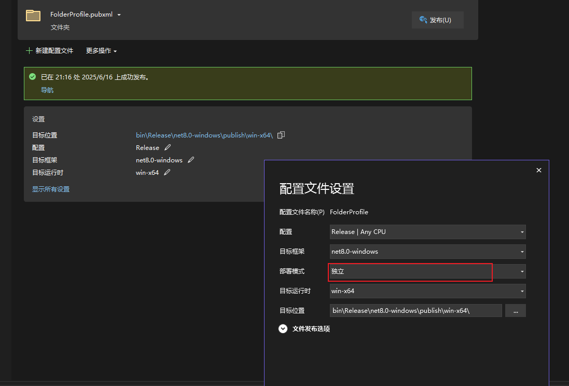Click the 显示所有设置 link
This screenshot has width=569, height=386.
pyautogui.click(x=51, y=189)
